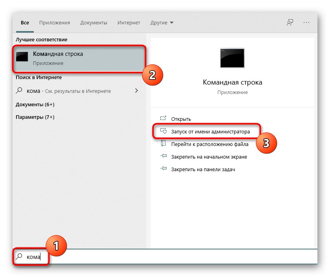Click the feedback icon at top right

290,22
